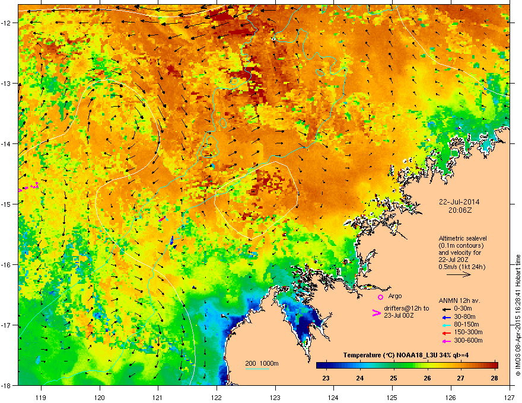Click the 'ANMN 12h av.' legend heading
The image size is (522, 403).
click(x=459, y=301)
